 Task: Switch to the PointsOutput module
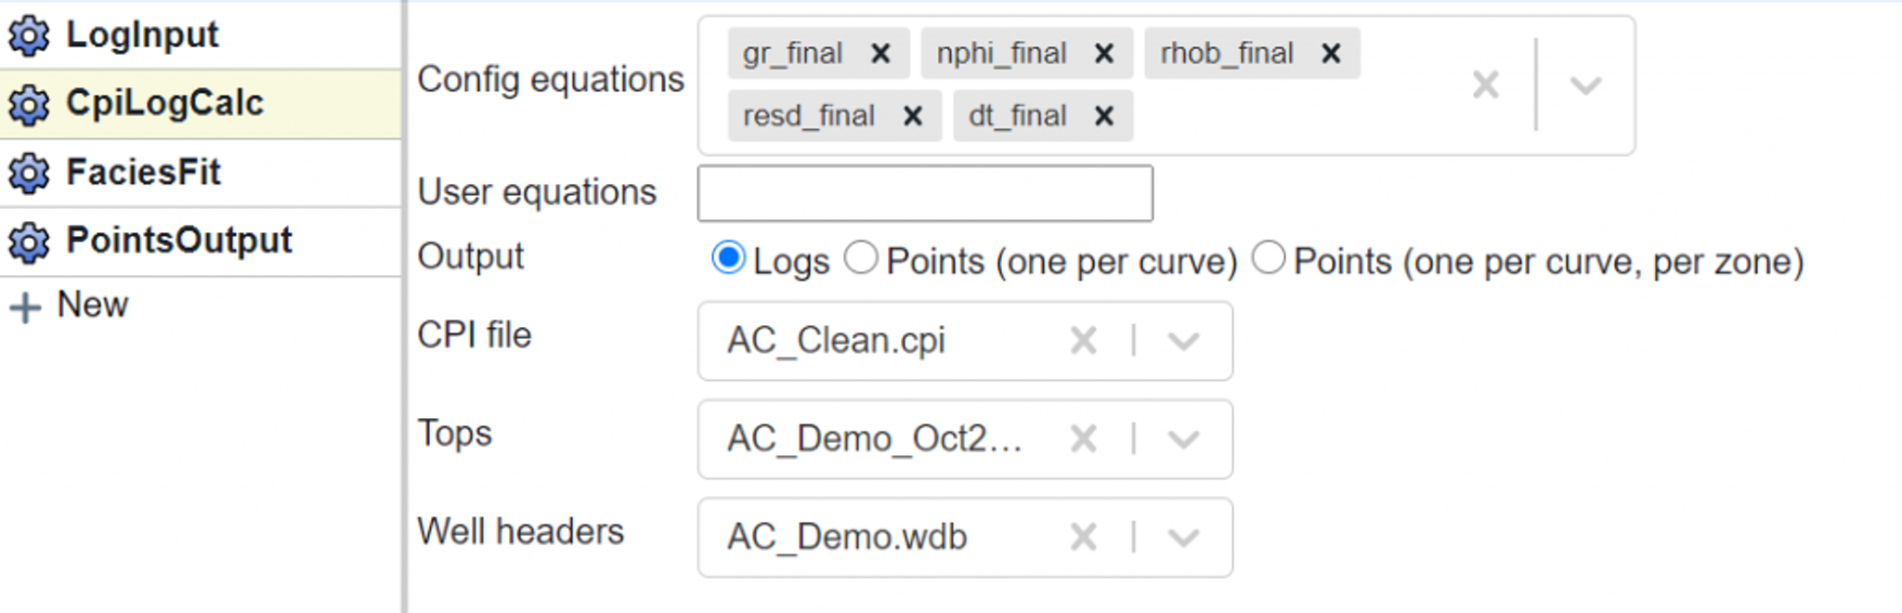tap(179, 241)
